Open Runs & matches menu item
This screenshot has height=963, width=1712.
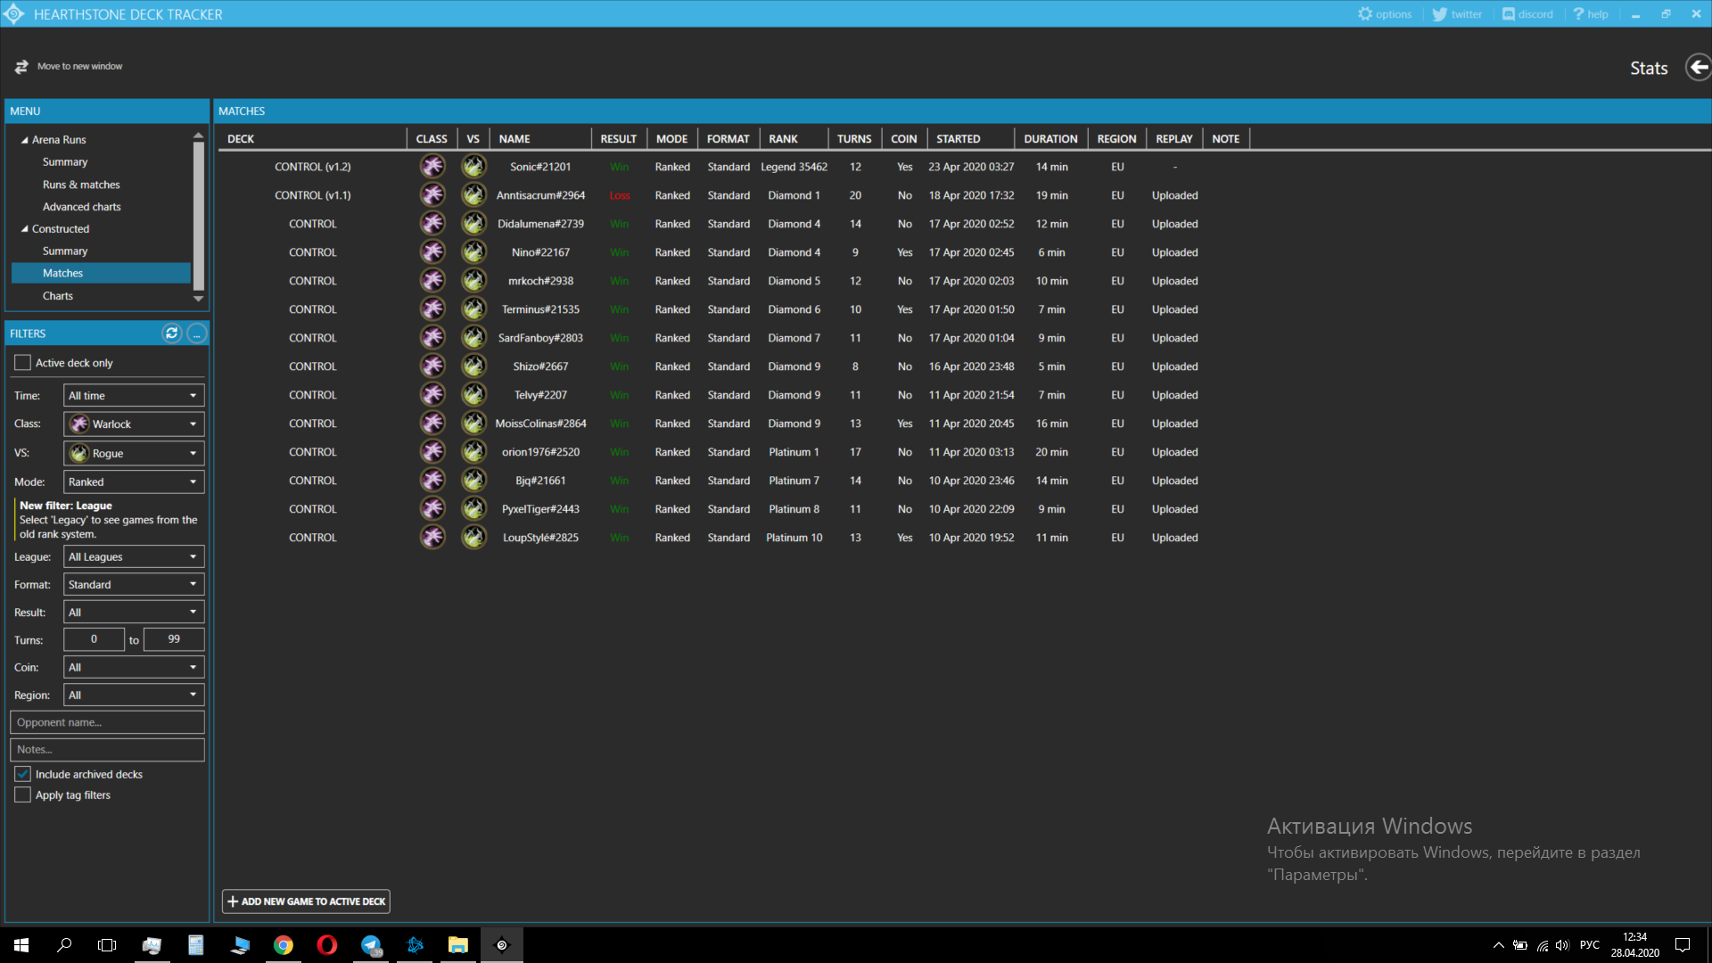(x=81, y=185)
